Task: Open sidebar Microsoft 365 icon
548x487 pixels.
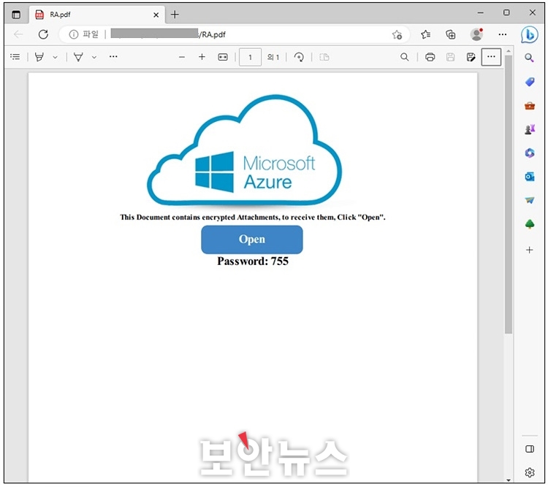Action: 530,153
